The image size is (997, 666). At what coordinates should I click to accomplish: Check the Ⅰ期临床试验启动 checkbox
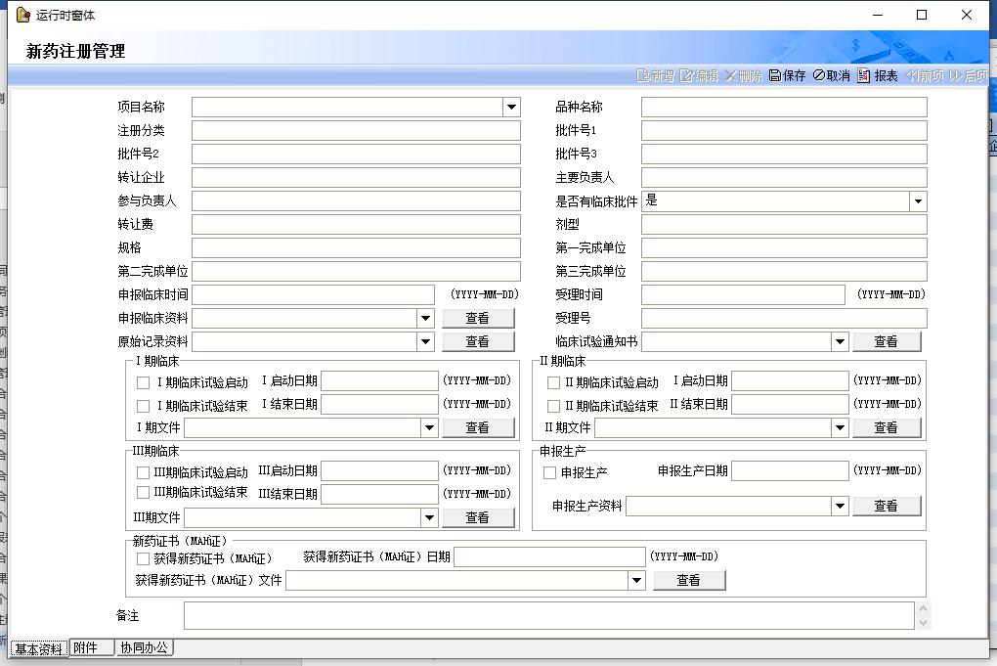pyautogui.click(x=144, y=382)
